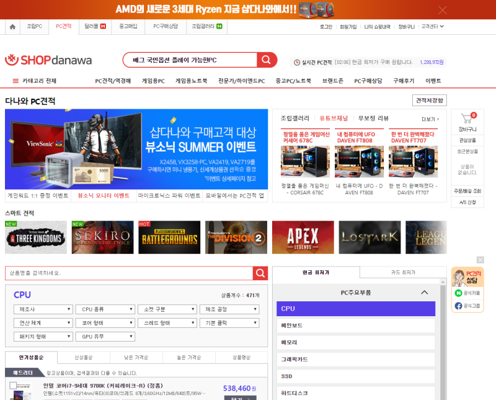Image resolution: width=496 pixels, height=400 pixels.
Task: Open the CPU 종류 filter dropdown
Action: [105, 309]
